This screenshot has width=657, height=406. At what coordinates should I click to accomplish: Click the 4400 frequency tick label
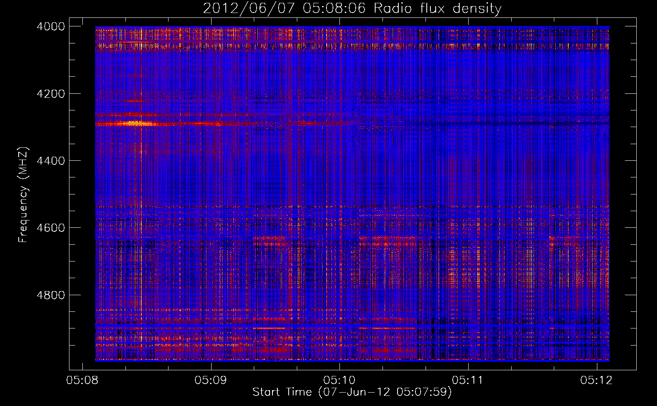[51, 161]
